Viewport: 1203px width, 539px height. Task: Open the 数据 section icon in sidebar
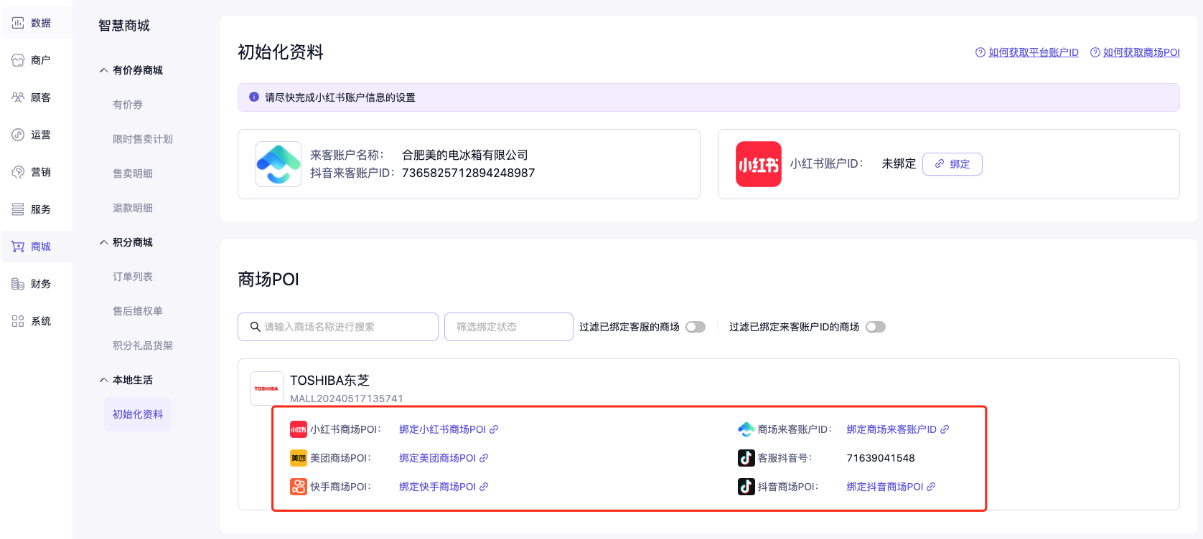click(x=18, y=23)
